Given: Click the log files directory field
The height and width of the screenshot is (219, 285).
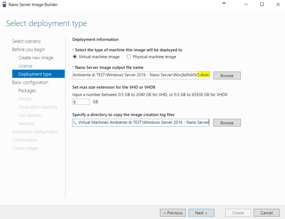Looking at the screenshot, I should coord(141,122).
